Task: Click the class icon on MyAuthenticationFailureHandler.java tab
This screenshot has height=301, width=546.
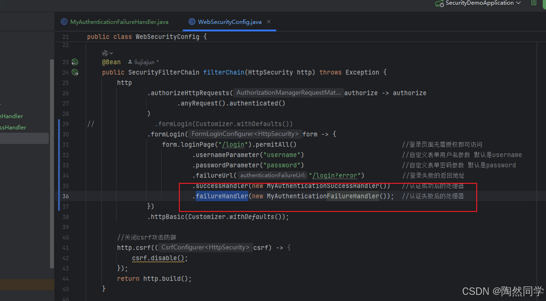Action: coord(64,22)
